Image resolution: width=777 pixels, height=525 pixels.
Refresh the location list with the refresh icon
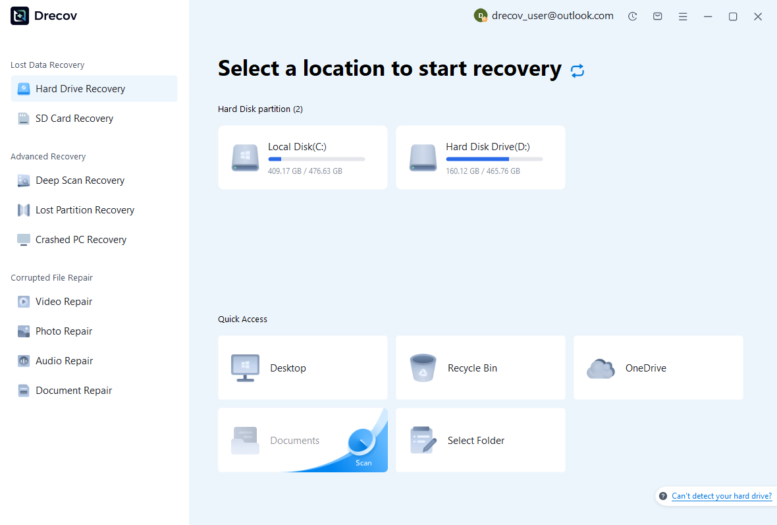[577, 70]
